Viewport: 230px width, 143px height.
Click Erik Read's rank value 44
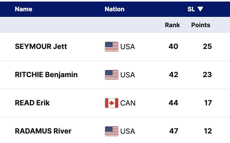173,103
